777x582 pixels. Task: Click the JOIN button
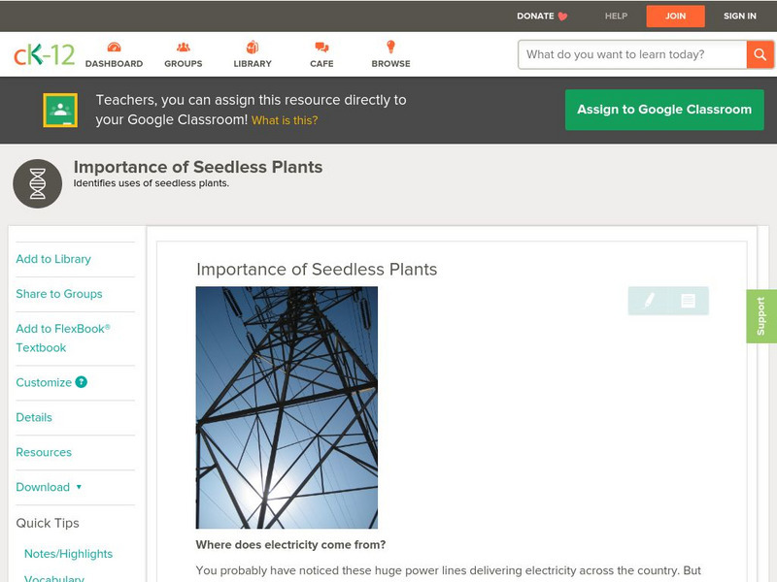coord(675,16)
